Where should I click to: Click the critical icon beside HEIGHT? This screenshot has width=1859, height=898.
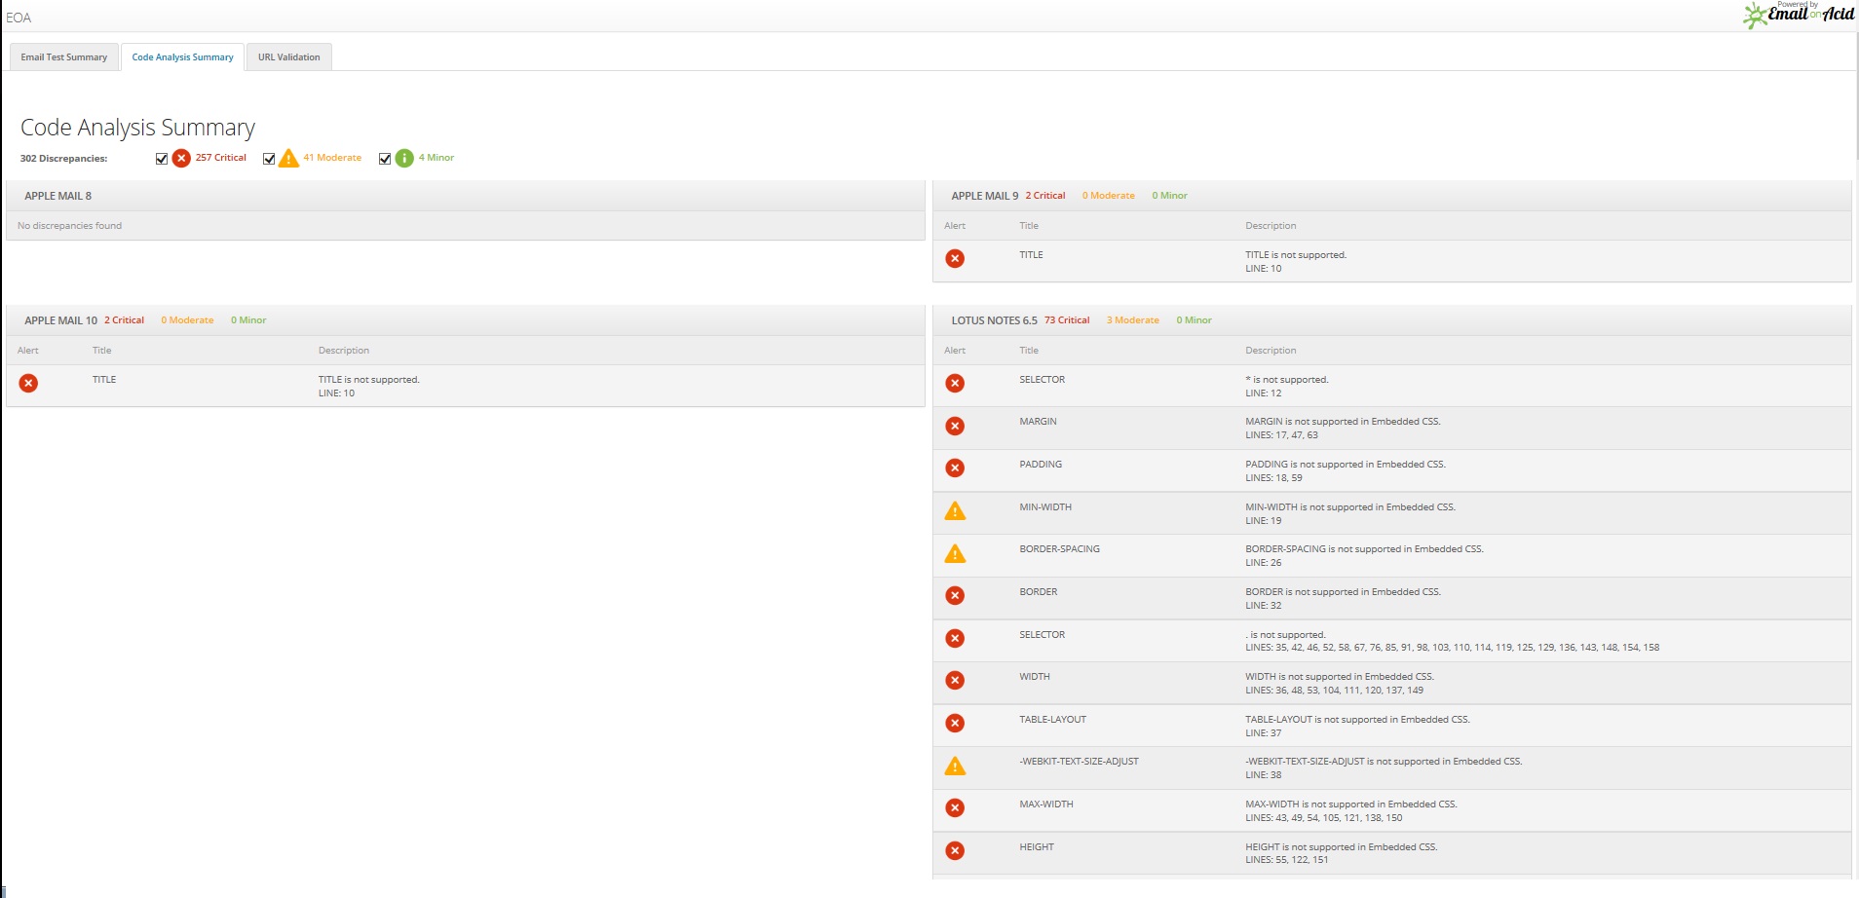pyautogui.click(x=955, y=851)
